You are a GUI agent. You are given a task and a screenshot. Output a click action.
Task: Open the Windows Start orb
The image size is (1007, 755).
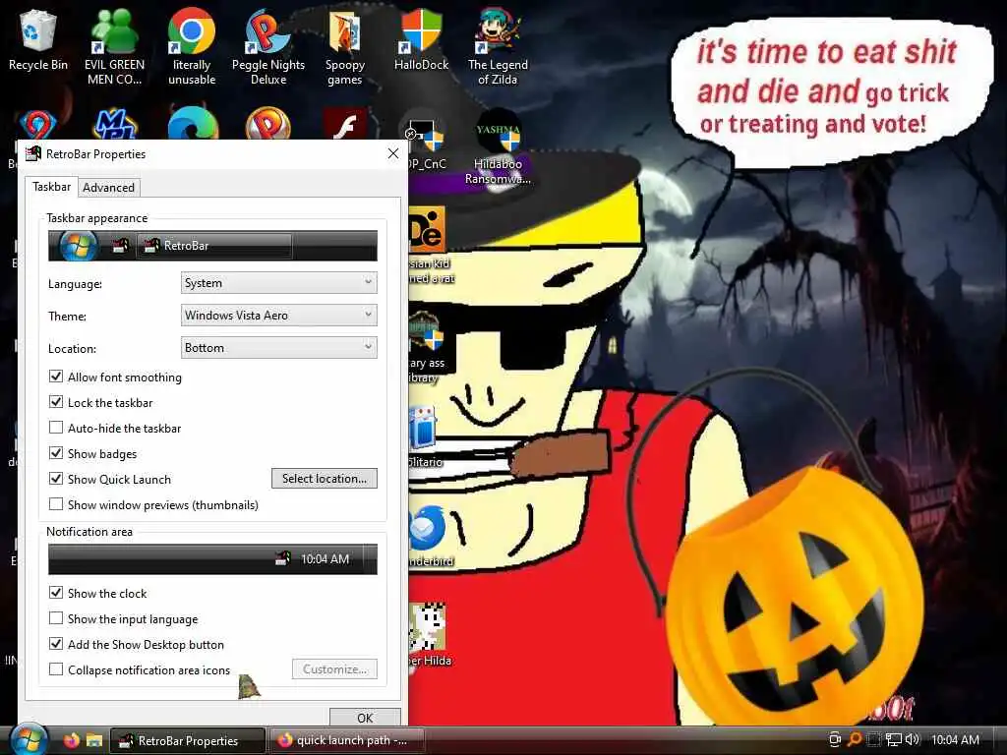coord(29,739)
